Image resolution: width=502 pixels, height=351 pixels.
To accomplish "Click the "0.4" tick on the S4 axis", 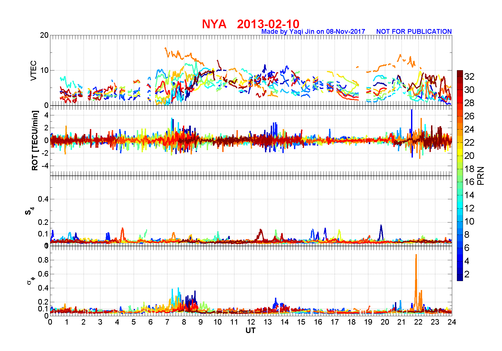I will 43,199.
